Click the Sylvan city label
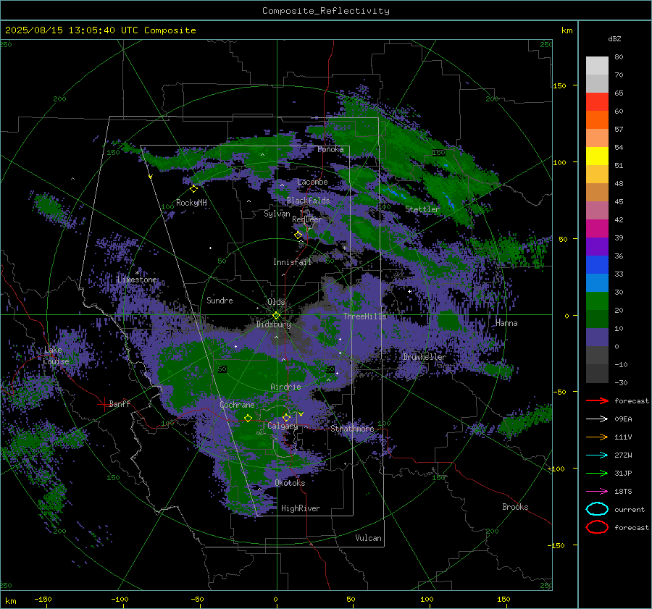 (x=277, y=214)
